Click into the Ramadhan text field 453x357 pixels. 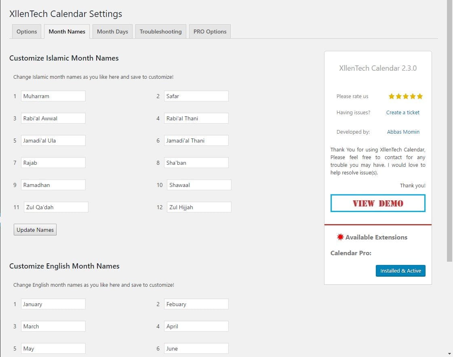point(53,185)
